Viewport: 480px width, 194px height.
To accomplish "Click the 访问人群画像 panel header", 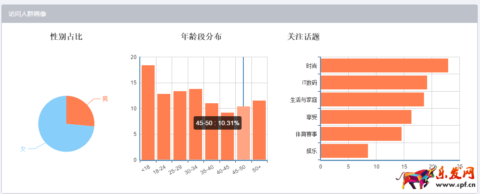I will [27, 14].
